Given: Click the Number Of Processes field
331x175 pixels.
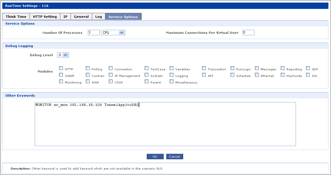Looking at the screenshot, I should [94, 33].
